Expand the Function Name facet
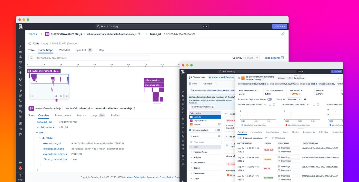359x182 pixels. coord(191,152)
